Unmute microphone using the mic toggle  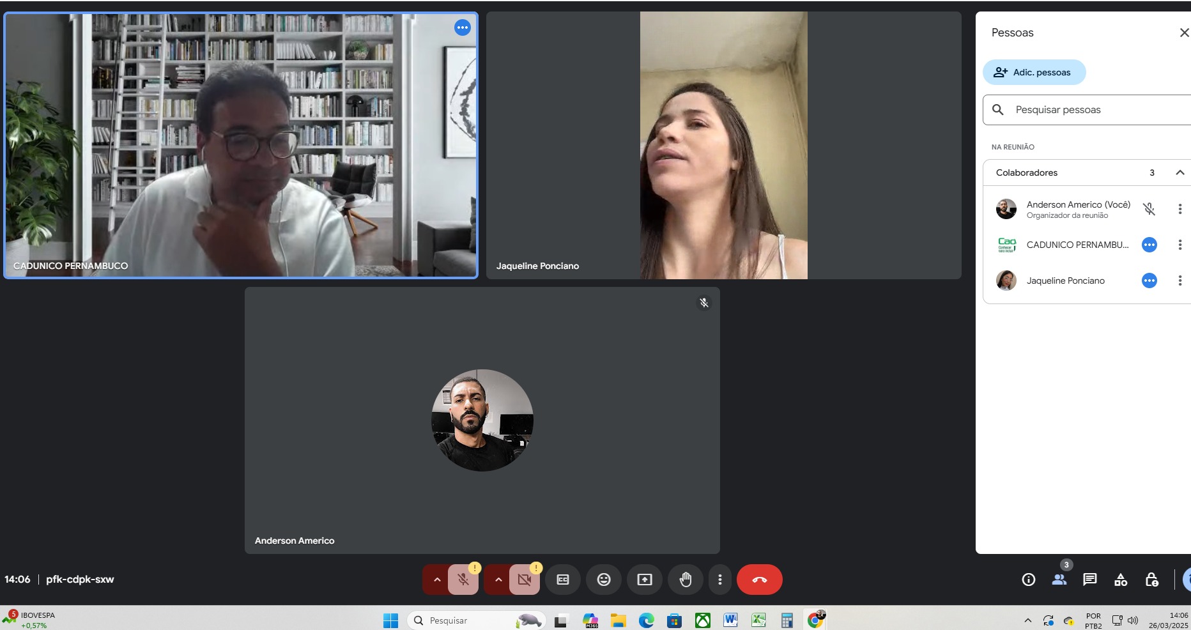pos(463,580)
